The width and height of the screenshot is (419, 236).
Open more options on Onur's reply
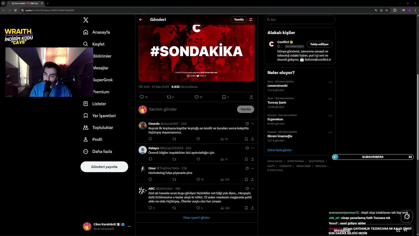tap(252, 168)
